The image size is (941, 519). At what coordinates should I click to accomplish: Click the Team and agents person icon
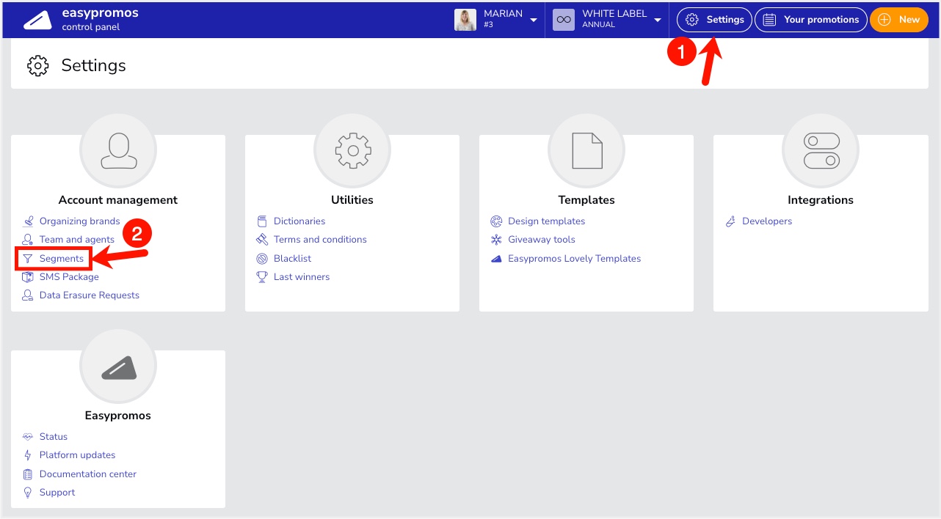click(x=28, y=239)
